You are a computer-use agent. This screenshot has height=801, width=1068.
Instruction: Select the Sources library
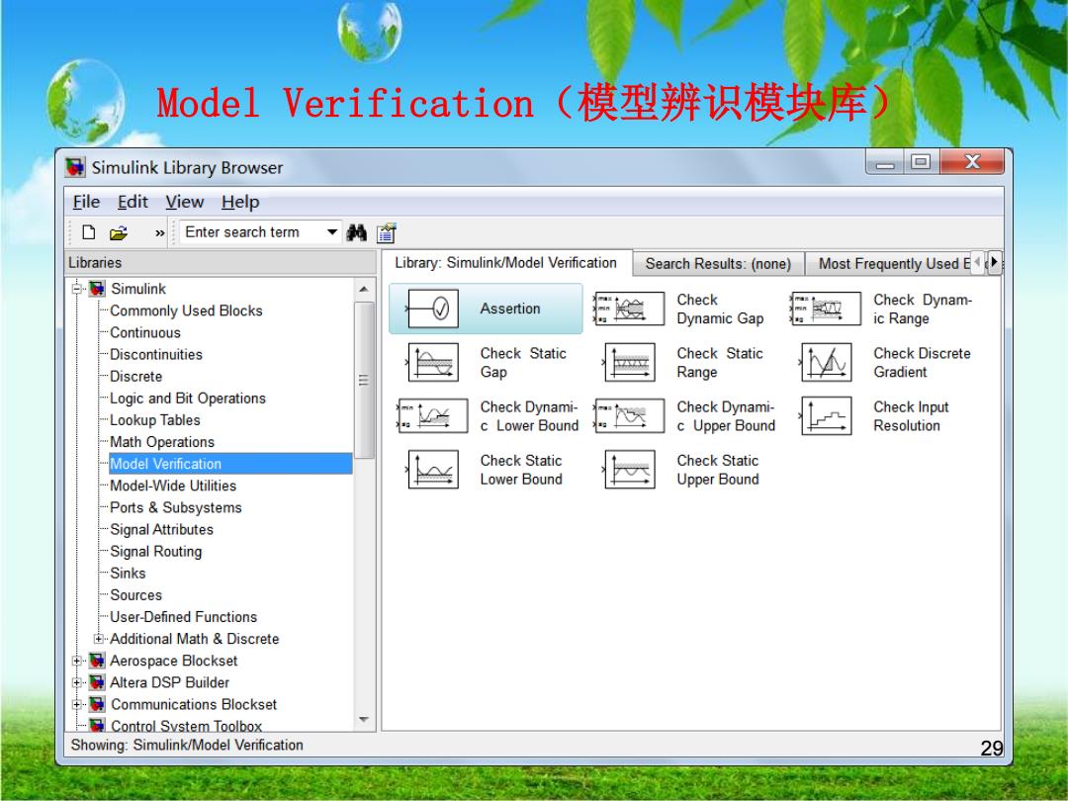pos(136,595)
